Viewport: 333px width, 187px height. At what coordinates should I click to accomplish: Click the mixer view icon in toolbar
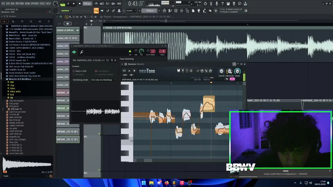click(x=182, y=11)
